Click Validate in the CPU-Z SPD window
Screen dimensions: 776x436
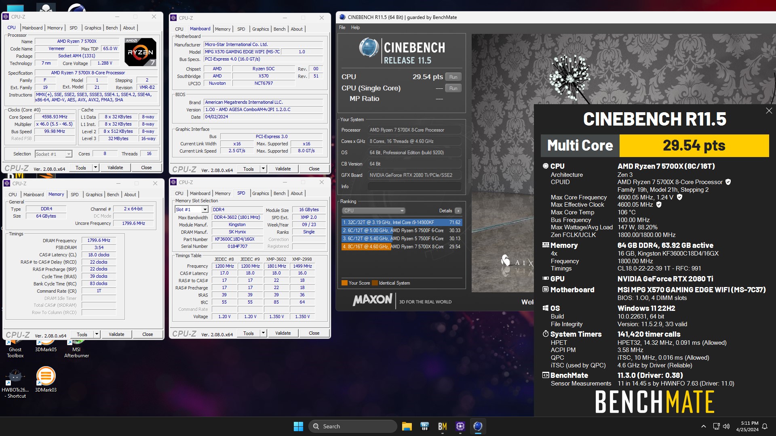(x=283, y=333)
